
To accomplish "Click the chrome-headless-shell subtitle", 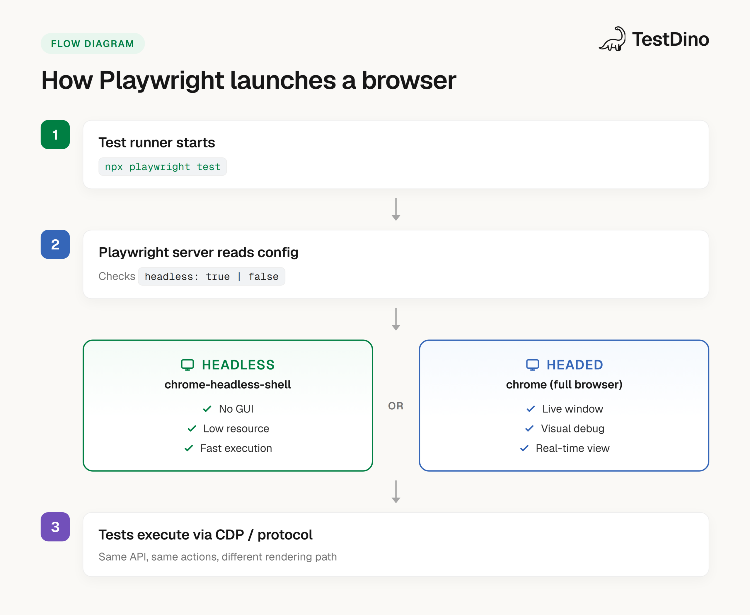I will (227, 385).
